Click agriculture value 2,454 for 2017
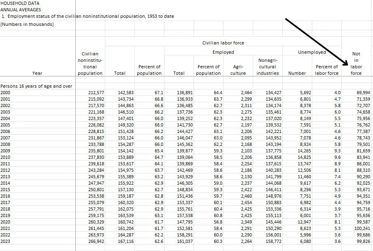This screenshot has height=251, width=373. (x=246, y=202)
